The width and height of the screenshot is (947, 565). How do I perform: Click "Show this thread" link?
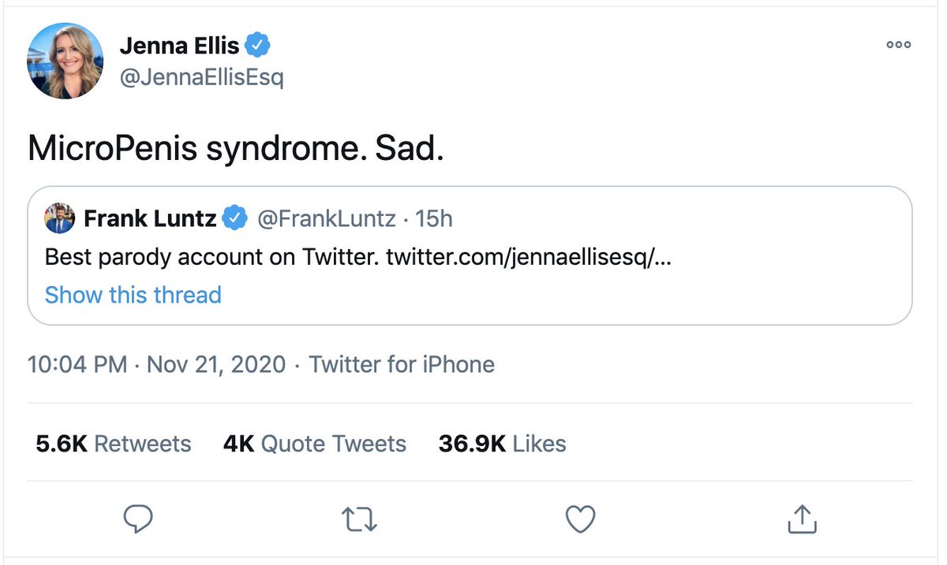(x=133, y=295)
